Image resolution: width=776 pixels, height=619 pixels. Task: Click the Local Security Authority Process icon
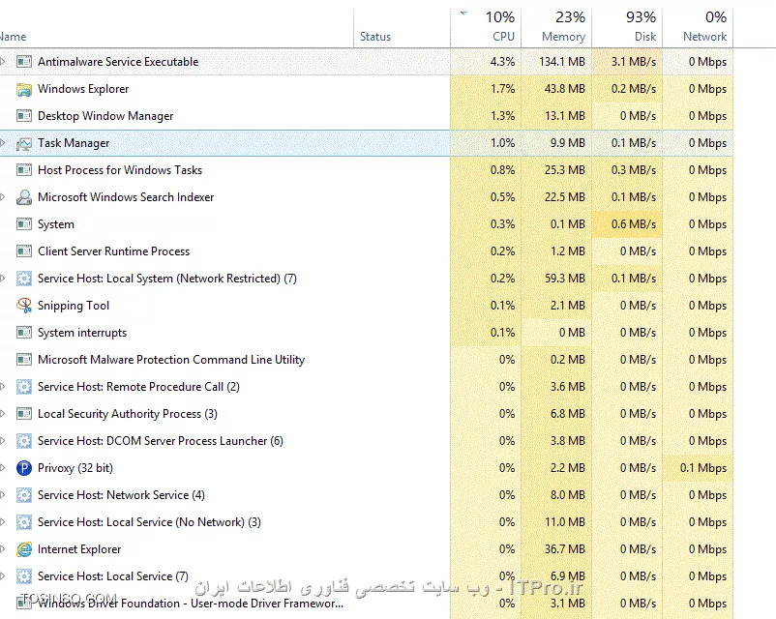point(24,414)
